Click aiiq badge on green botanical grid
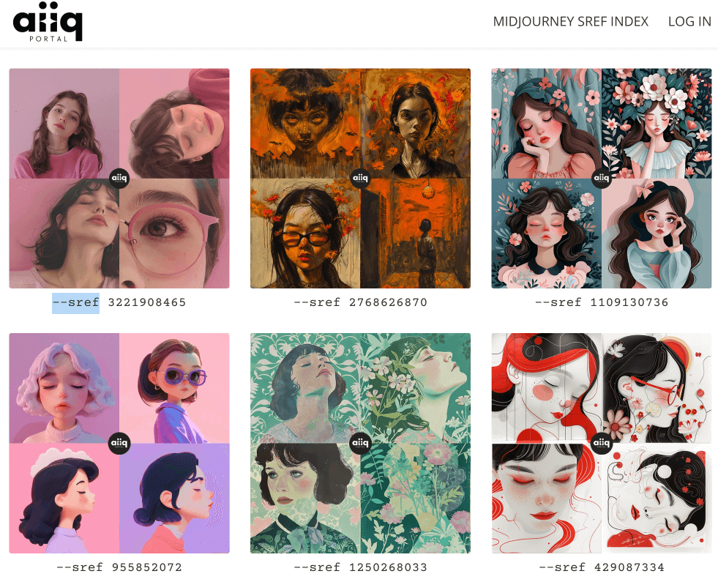 (360, 443)
